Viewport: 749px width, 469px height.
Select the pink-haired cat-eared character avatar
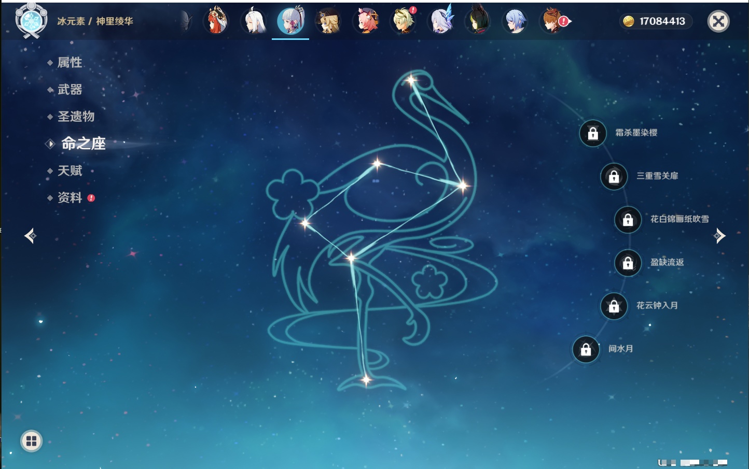pos(366,21)
